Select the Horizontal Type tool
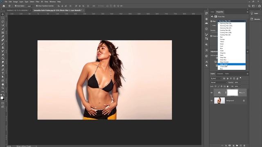262x147 pixels. 3,73
